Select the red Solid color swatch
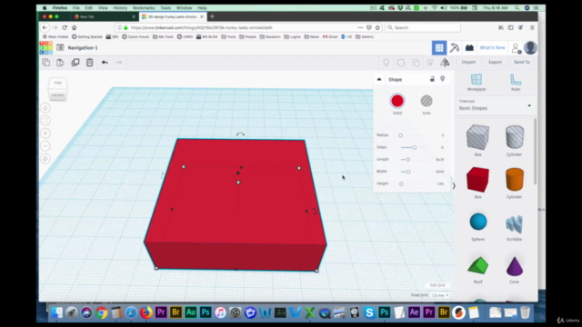The image size is (582, 327). pyautogui.click(x=397, y=101)
